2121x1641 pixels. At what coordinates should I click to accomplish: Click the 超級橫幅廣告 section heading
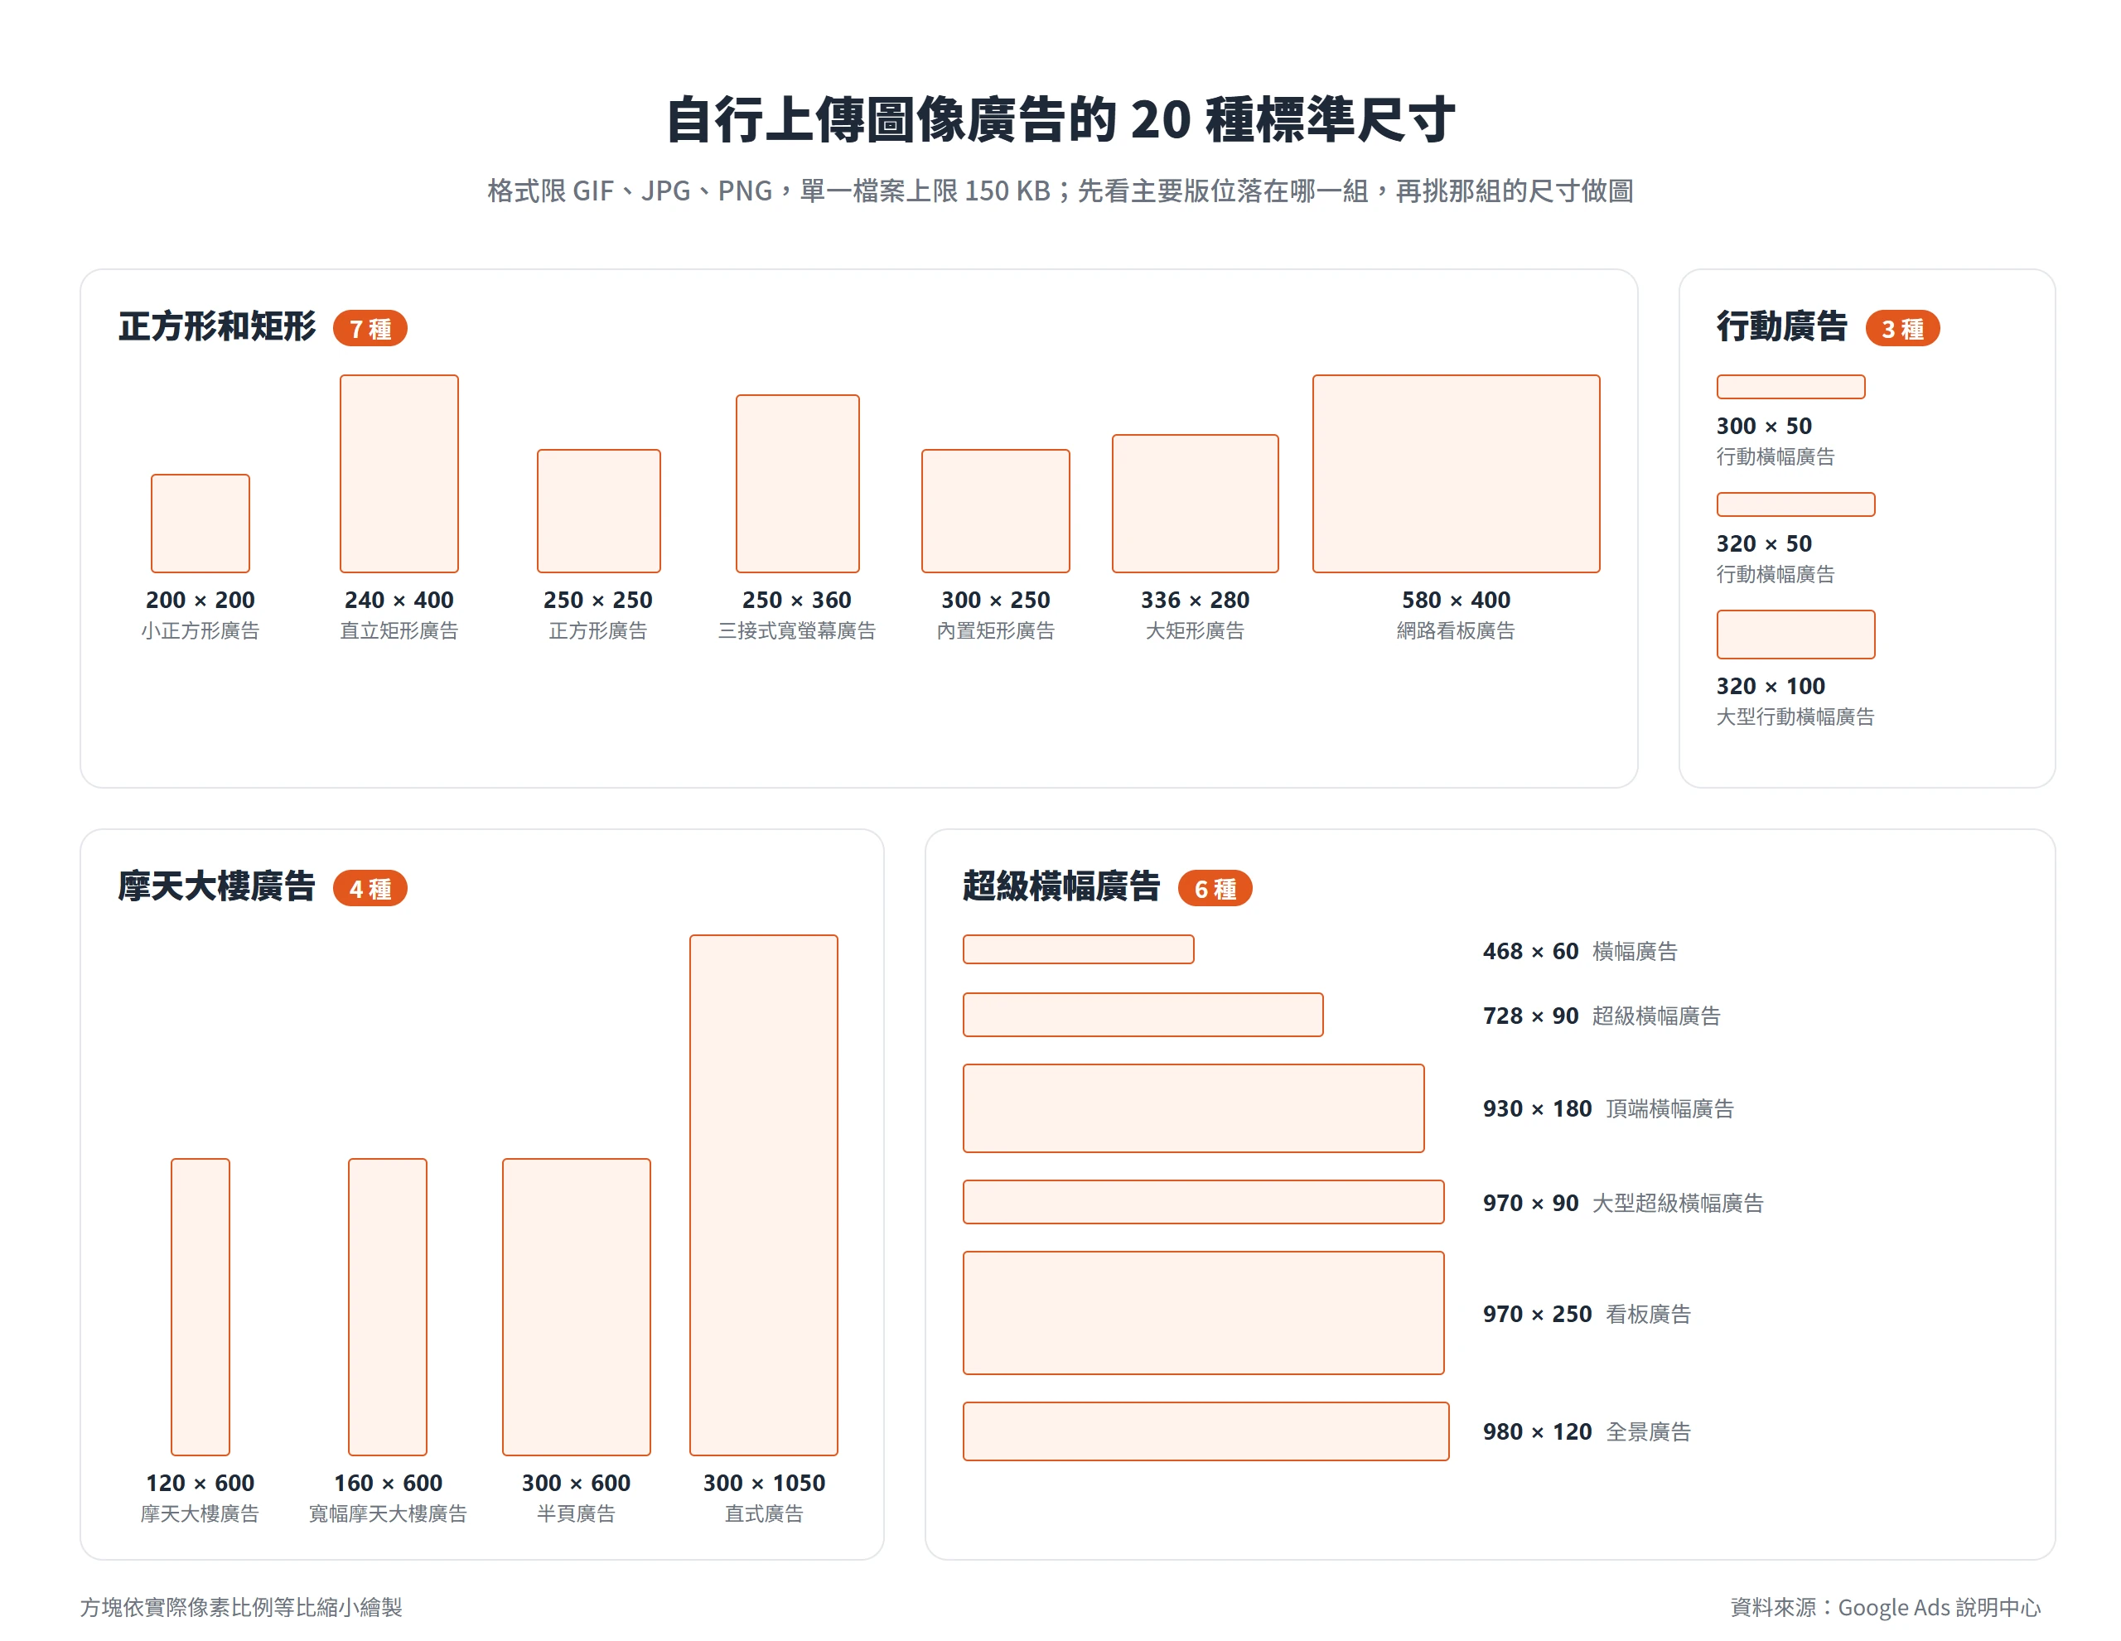pos(1061,886)
